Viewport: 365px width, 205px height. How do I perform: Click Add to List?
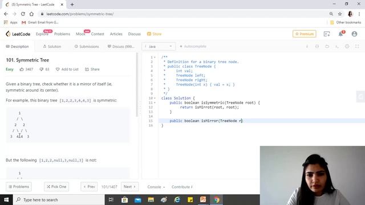(67, 69)
